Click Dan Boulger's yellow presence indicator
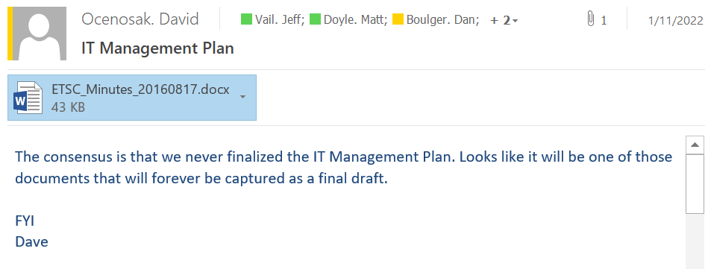 click(398, 19)
